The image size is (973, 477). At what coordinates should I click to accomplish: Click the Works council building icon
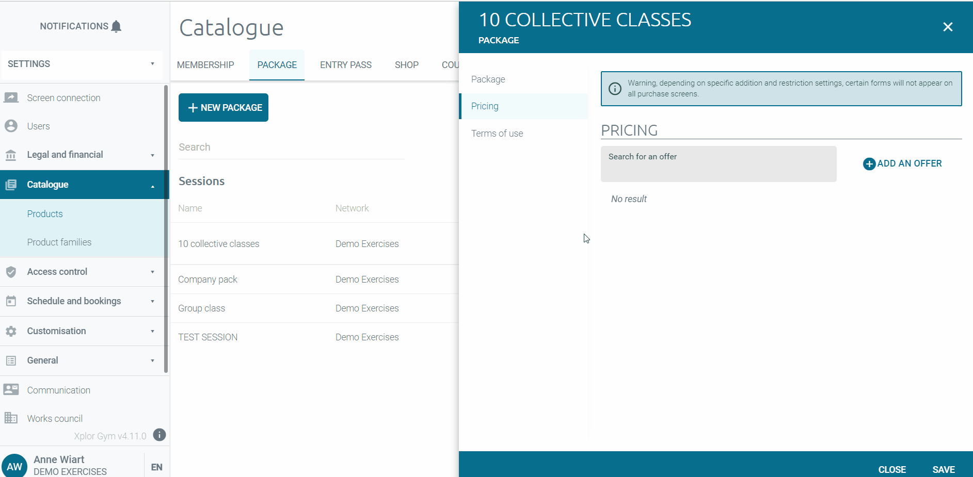[x=11, y=418]
